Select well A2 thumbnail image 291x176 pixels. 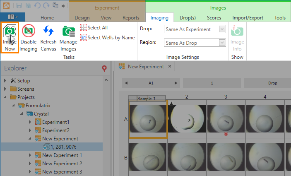[187, 118]
